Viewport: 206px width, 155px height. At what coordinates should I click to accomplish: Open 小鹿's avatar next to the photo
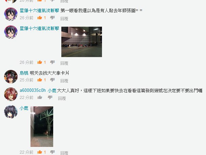(11, 112)
